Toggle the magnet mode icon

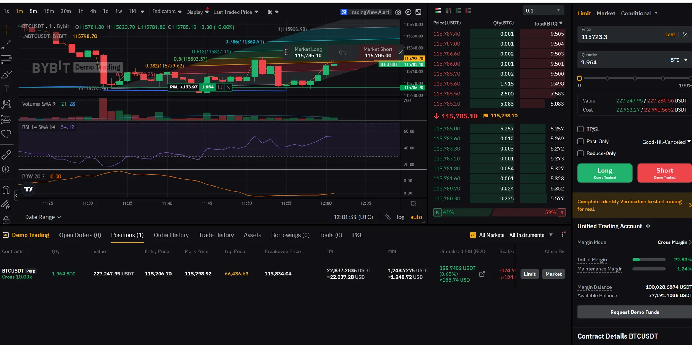click(6, 190)
